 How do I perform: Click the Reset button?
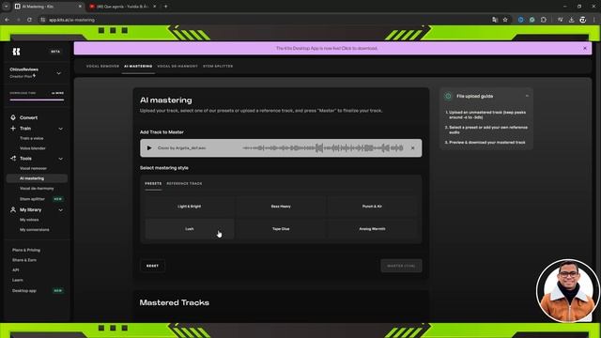pyautogui.click(x=152, y=266)
